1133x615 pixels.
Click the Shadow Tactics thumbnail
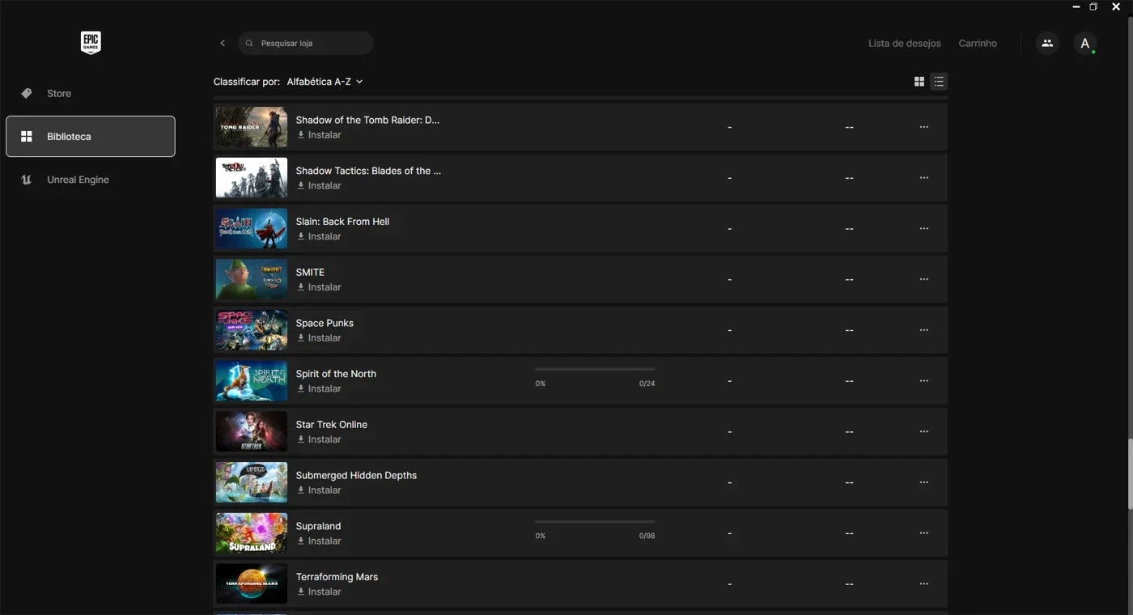click(x=252, y=178)
